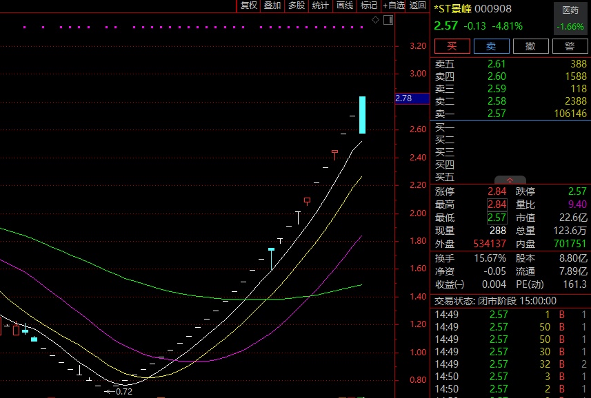
Task: Click the diamond icon above the chart
Action: [375, 20]
